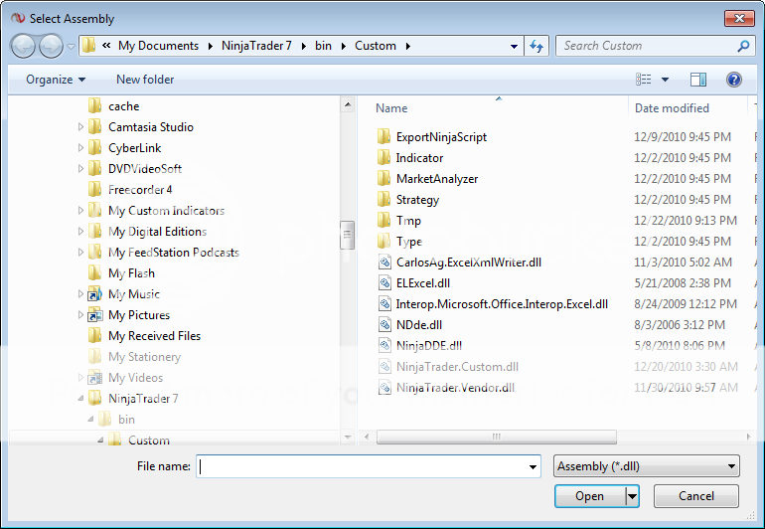Click the Back navigation arrow button
The width and height of the screenshot is (765, 529).
pyautogui.click(x=24, y=46)
